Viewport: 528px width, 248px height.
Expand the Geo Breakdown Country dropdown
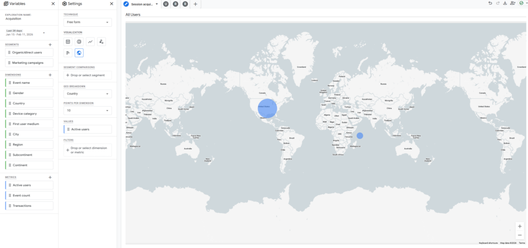coord(87,94)
